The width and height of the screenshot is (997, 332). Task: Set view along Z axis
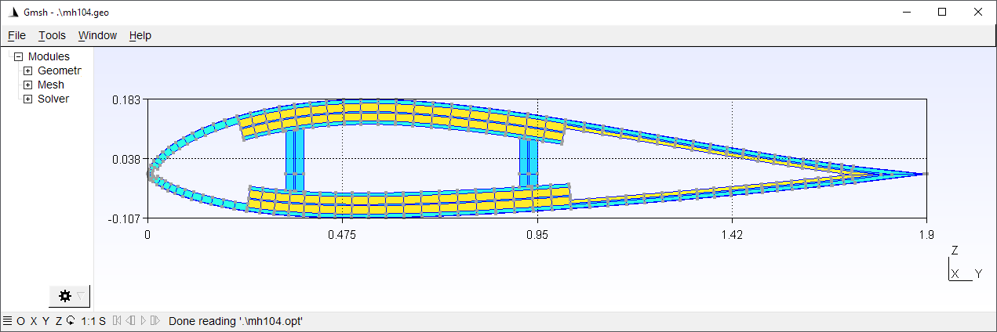(58, 320)
